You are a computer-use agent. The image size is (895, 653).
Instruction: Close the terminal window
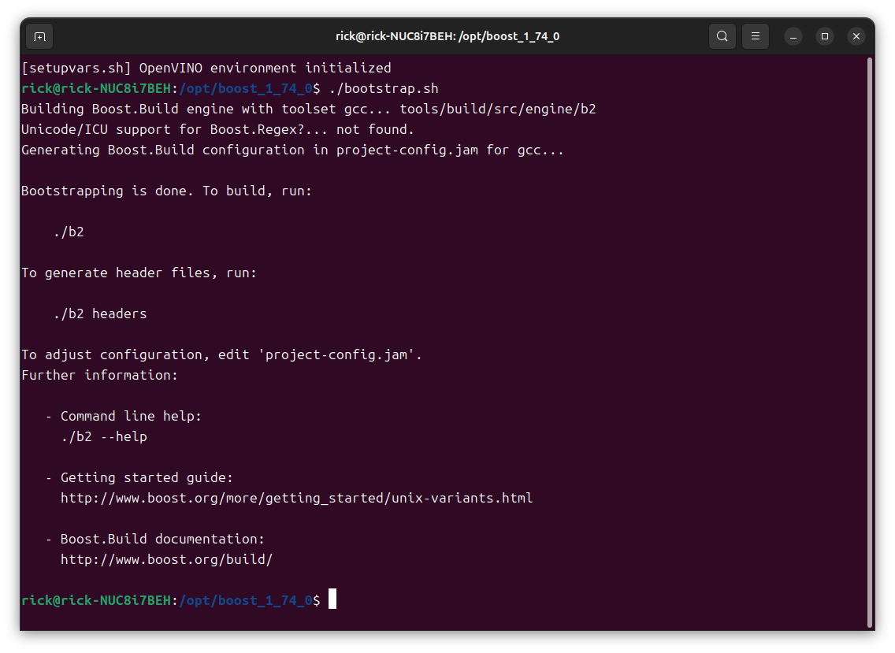(856, 36)
